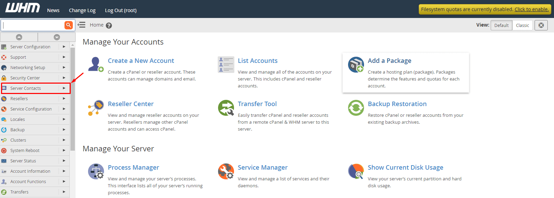This screenshot has width=554, height=198.
Task: Click the sidebar vertical scrollbar thumb
Action: (x=72, y=99)
